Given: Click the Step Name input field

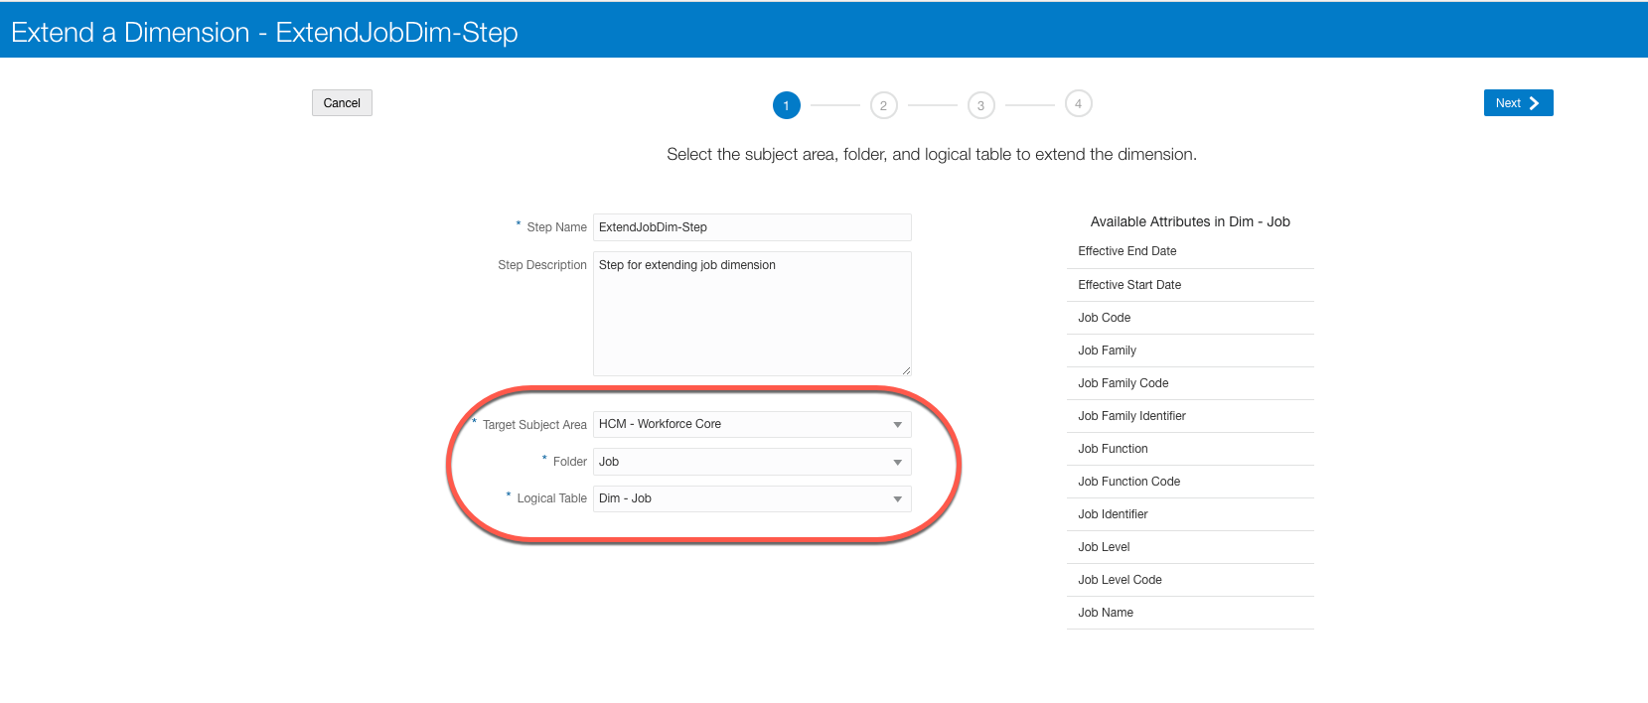Looking at the screenshot, I should [x=752, y=227].
